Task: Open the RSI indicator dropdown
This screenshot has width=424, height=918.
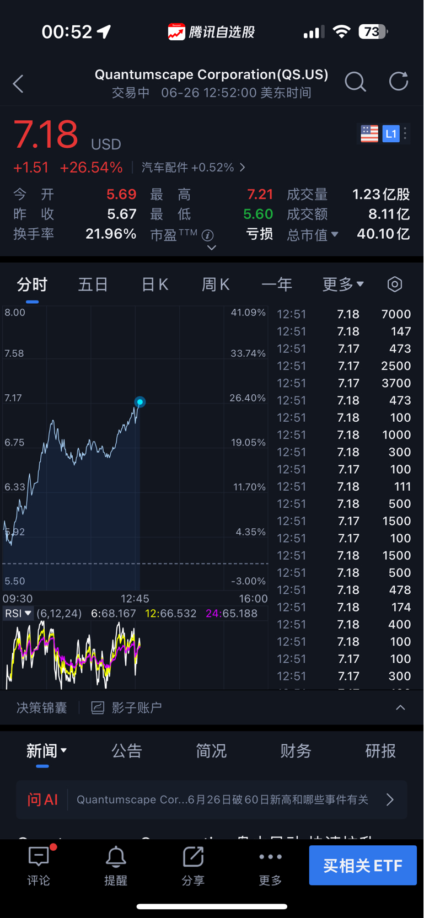Action: [x=18, y=613]
